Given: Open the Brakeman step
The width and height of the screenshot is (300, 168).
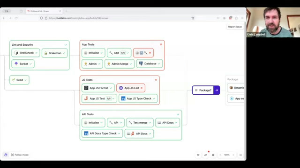Looking at the screenshot, I should 55,53.
